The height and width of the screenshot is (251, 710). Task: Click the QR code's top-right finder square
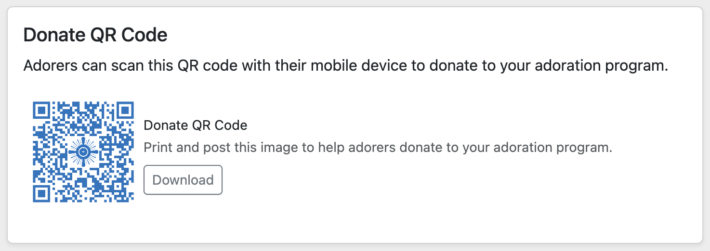coord(125,111)
